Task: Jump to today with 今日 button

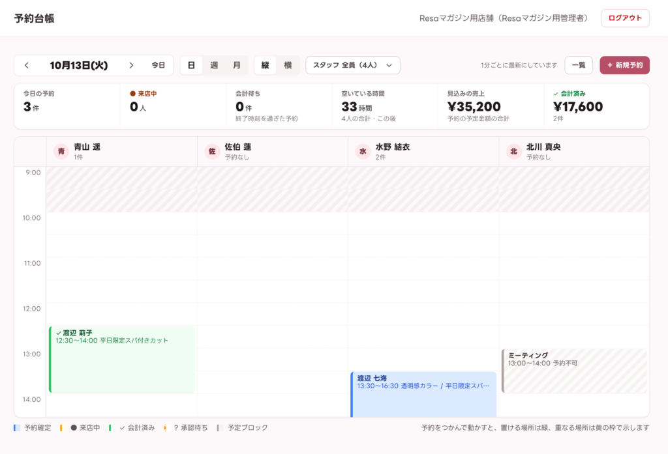Action: (x=159, y=65)
